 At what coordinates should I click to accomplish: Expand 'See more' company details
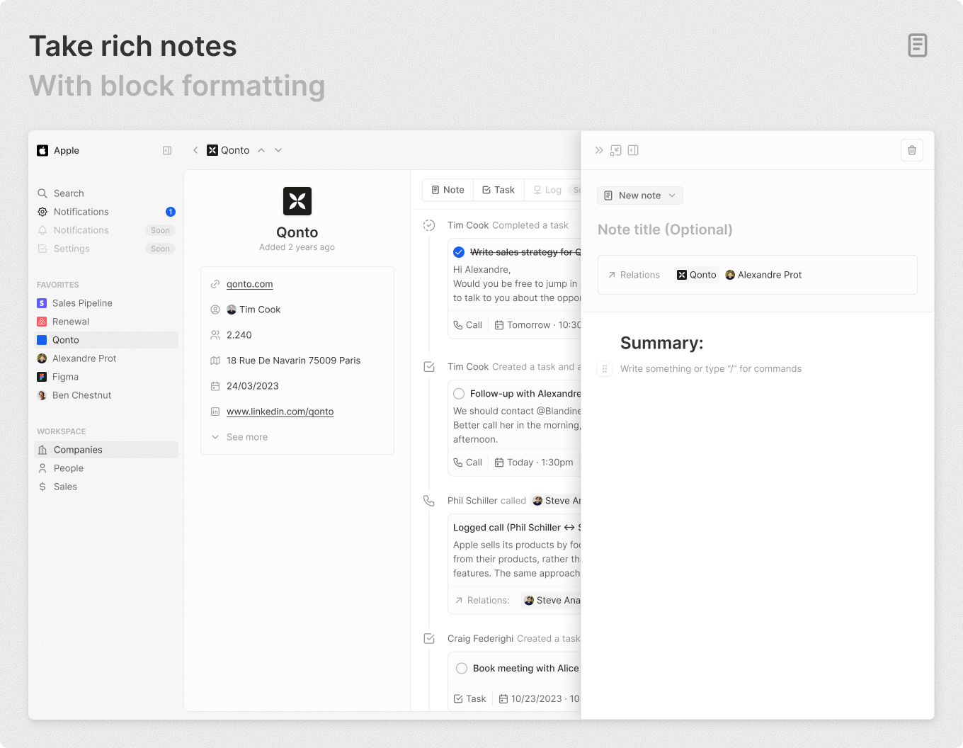(x=246, y=437)
